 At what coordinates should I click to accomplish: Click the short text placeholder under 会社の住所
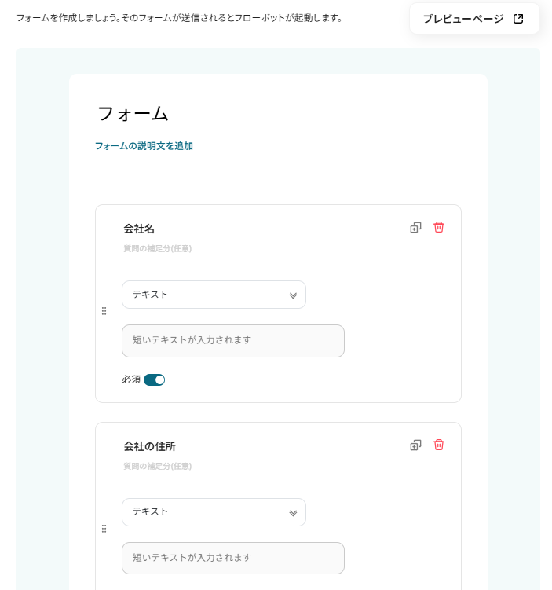(232, 558)
